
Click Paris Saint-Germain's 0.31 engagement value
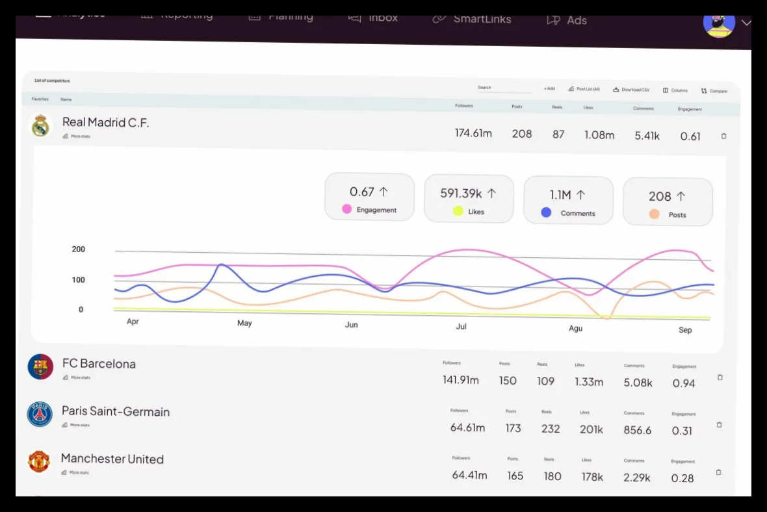click(682, 430)
